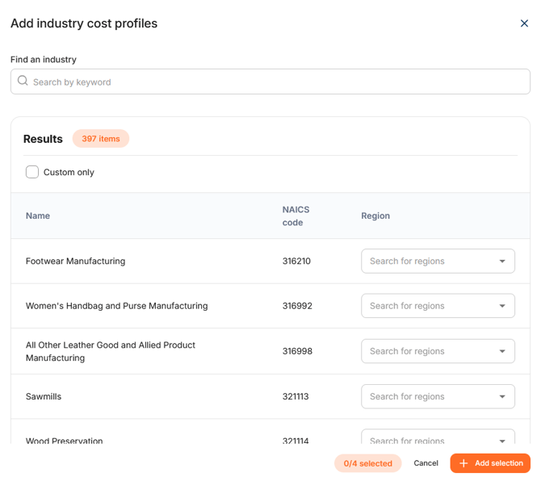The width and height of the screenshot is (541, 481).
Task: Click the NAICS code column header
Action: click(x=296, y=215)
